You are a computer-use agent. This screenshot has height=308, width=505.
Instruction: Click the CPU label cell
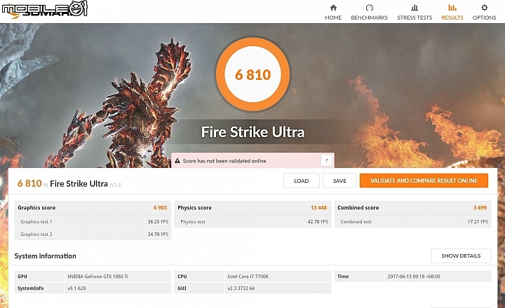pyautogui.click(x=199, y=276)
